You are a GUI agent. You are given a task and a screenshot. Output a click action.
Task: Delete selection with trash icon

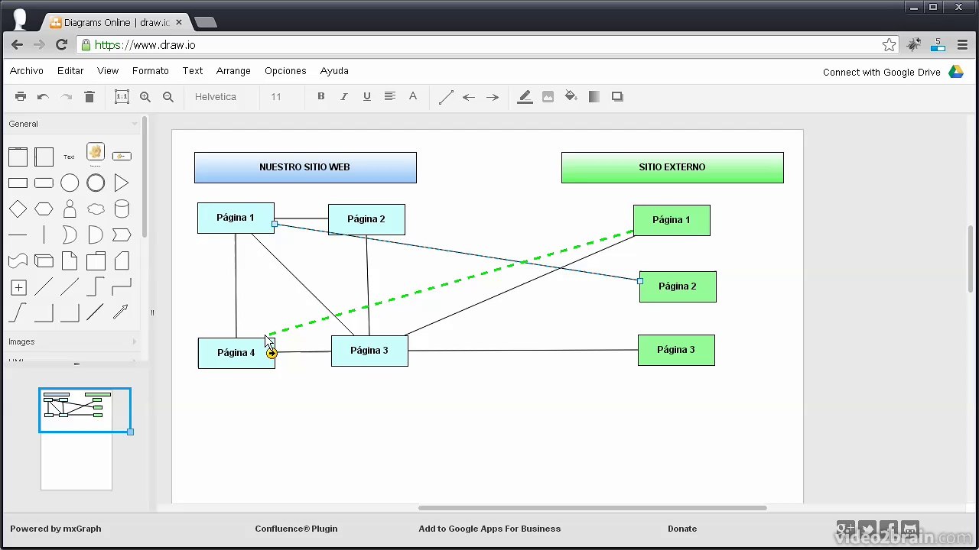[x=89, y=97]
